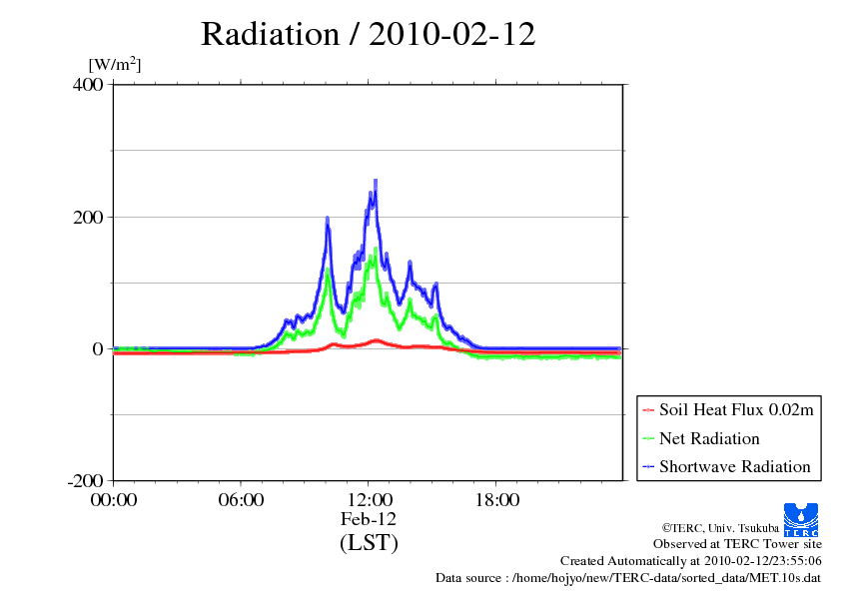Screen dimensions: 841x594
Task: Click the "Created Automatically at" timestamp line
Action: (x=691, y=561)
